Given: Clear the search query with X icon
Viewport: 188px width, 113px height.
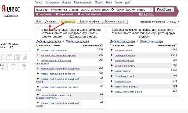Looking at the screenshot, I should point(151,10).
